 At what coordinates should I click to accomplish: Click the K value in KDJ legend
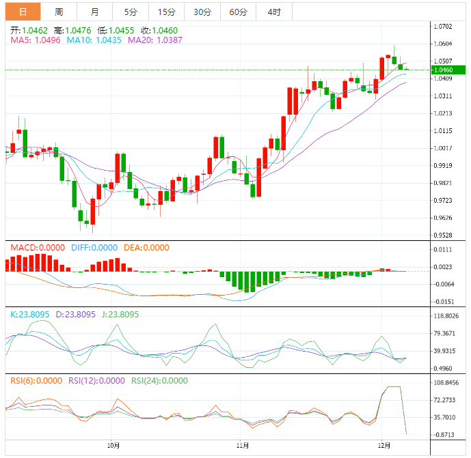pos(28,315)
